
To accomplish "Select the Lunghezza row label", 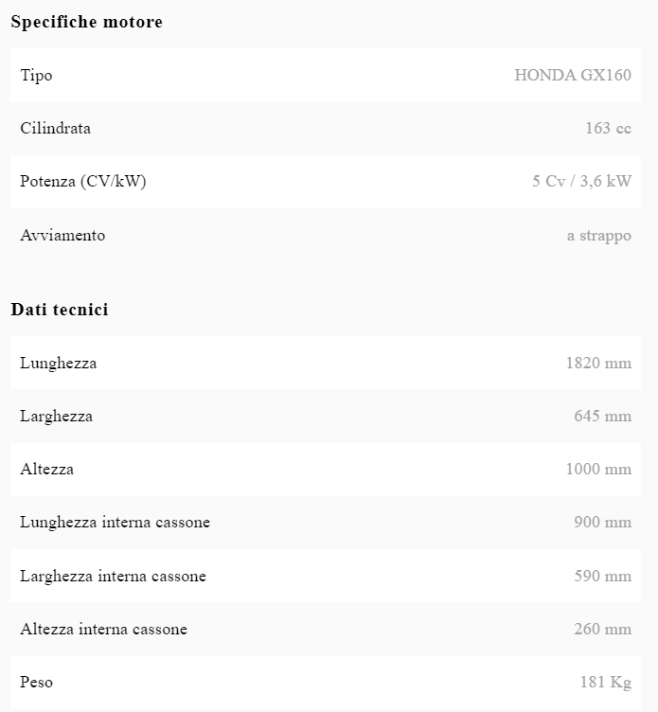I will pos(59,364).
